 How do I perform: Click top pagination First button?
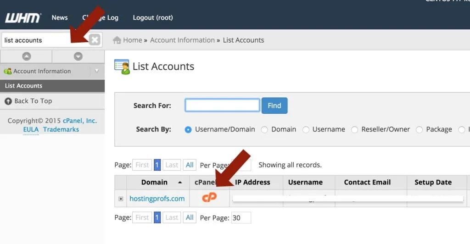point(142,165)
